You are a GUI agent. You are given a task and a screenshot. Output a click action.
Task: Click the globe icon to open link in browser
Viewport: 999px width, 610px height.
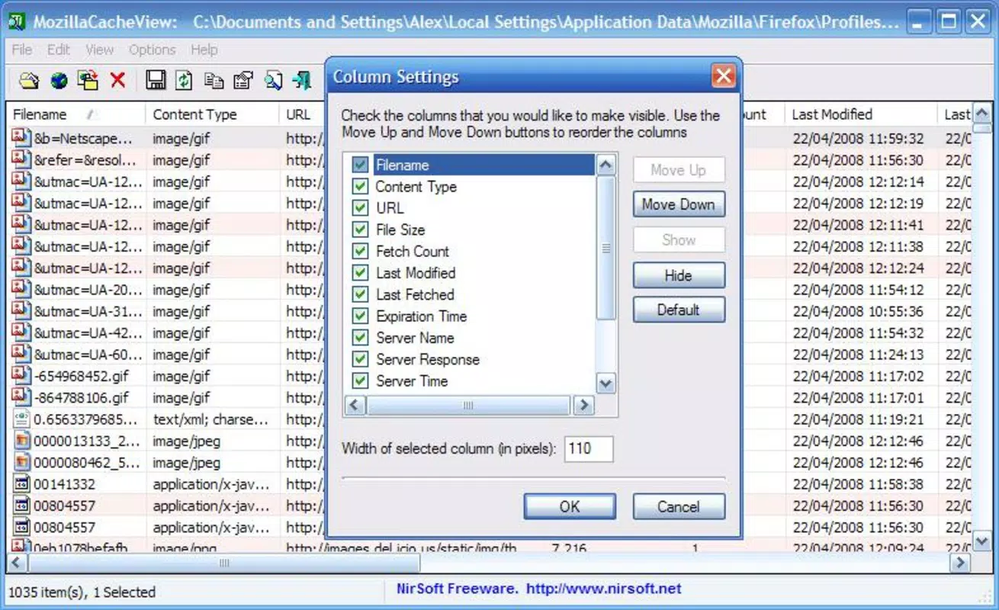59,80
